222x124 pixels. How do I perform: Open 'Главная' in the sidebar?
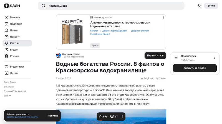click(x=14, y=17)
